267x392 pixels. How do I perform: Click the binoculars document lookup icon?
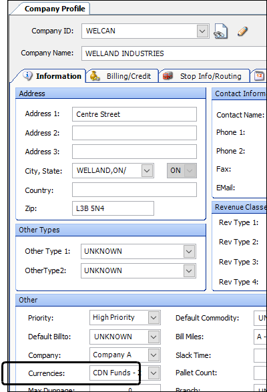point(220,31)
